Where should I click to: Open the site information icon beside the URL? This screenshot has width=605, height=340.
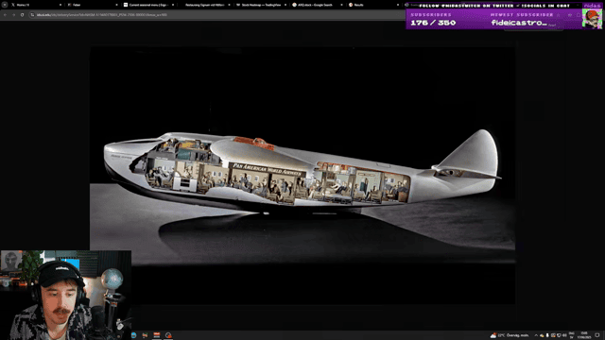coord(32,15)
